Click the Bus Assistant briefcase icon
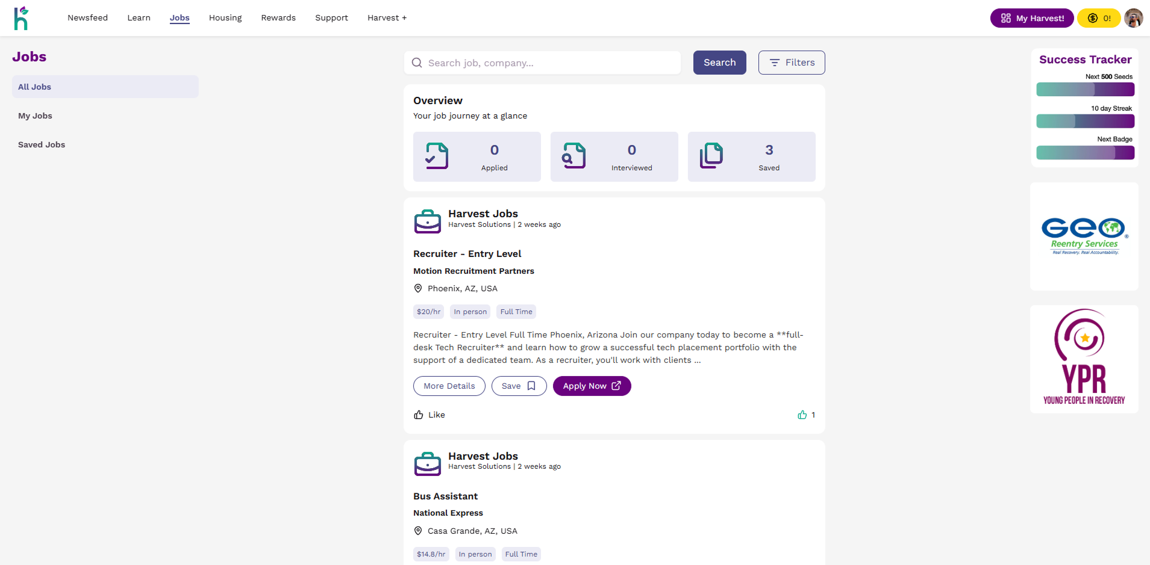 pyautogui.click(x=428, y=464)
